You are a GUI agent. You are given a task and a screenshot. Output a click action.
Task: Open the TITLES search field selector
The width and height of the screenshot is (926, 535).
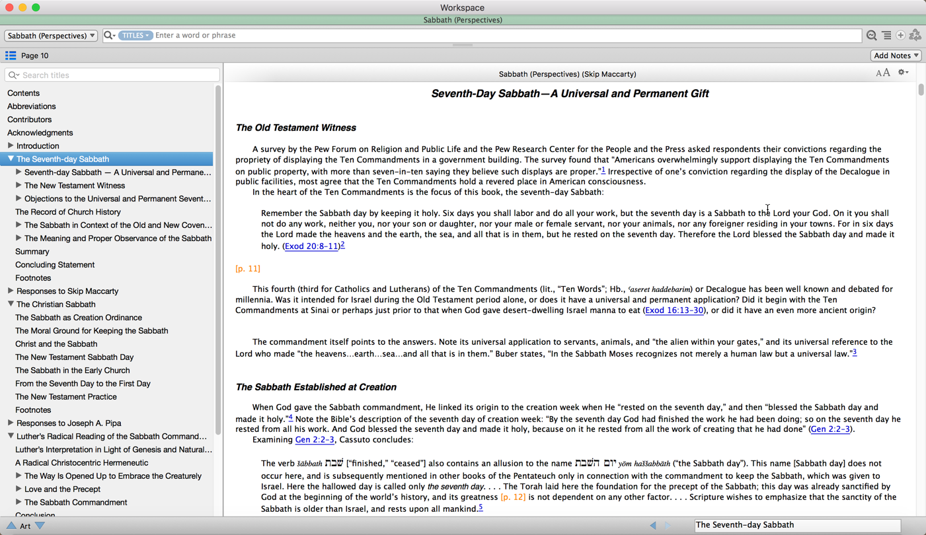tap(135, 35)
